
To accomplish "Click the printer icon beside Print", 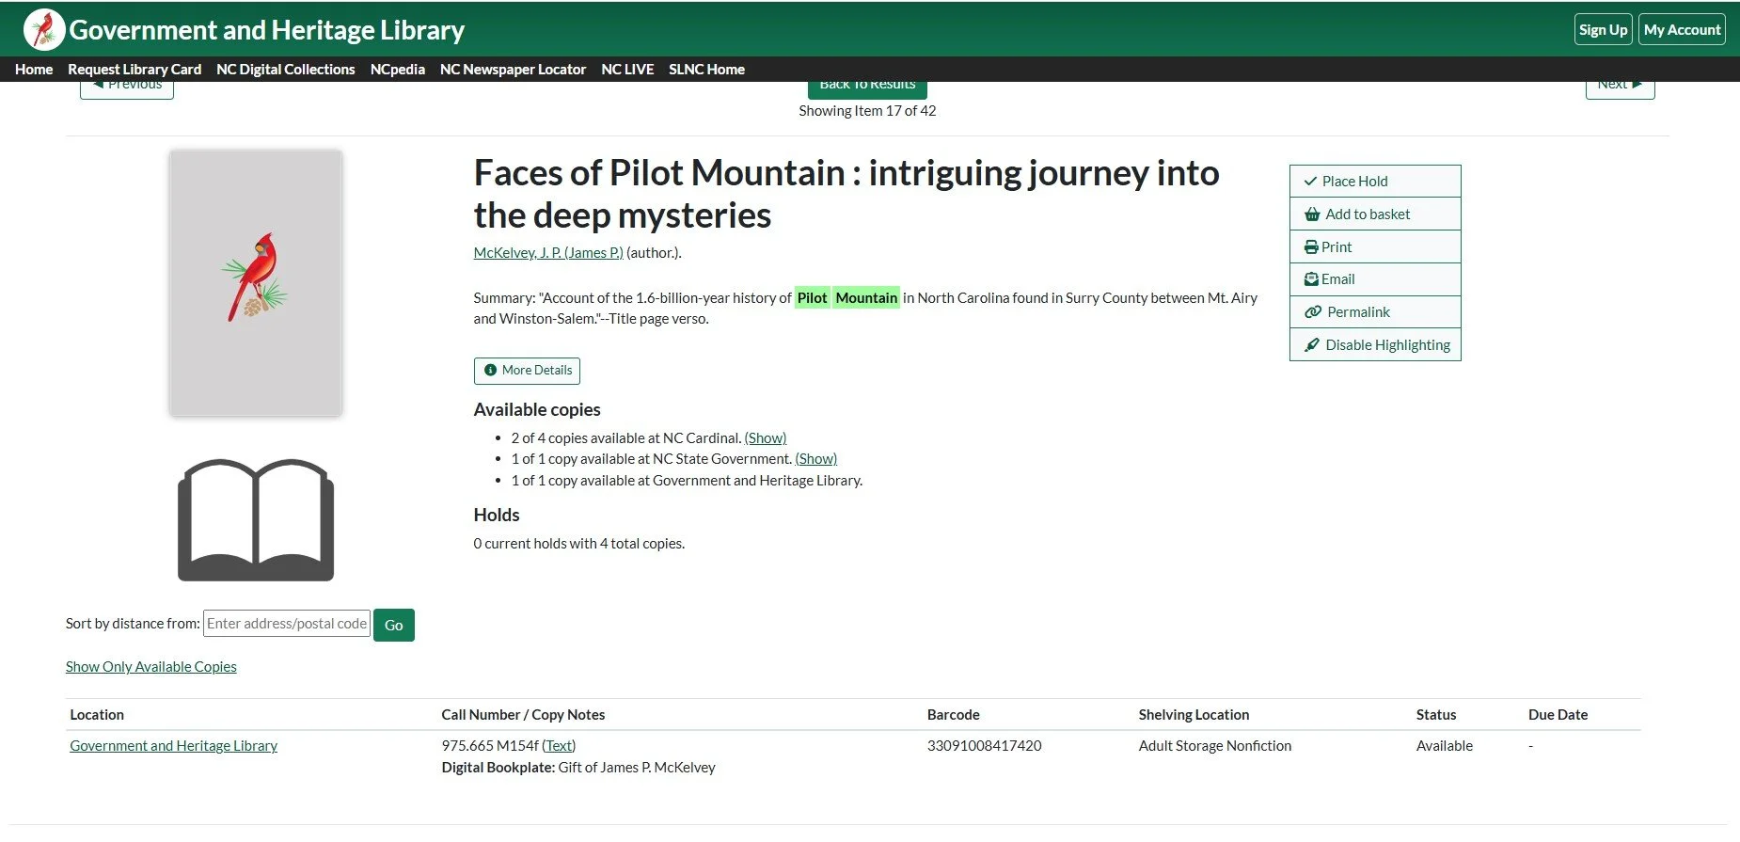I will click(1311, 247).
